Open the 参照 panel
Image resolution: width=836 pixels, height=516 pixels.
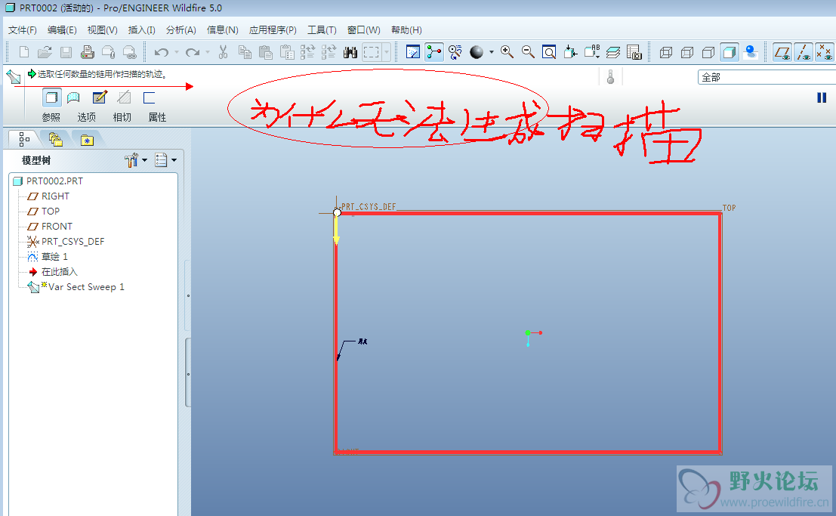coord(51,117)
